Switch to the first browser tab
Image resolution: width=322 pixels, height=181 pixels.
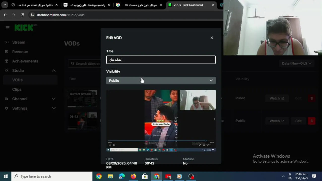35,5
